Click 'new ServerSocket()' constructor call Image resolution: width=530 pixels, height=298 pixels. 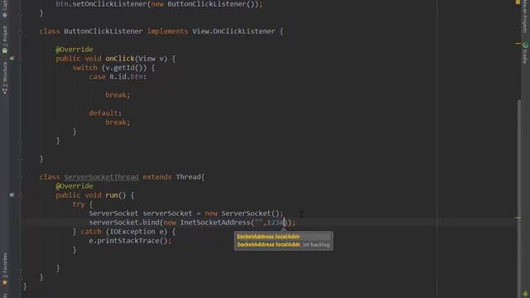coord(243,214)
